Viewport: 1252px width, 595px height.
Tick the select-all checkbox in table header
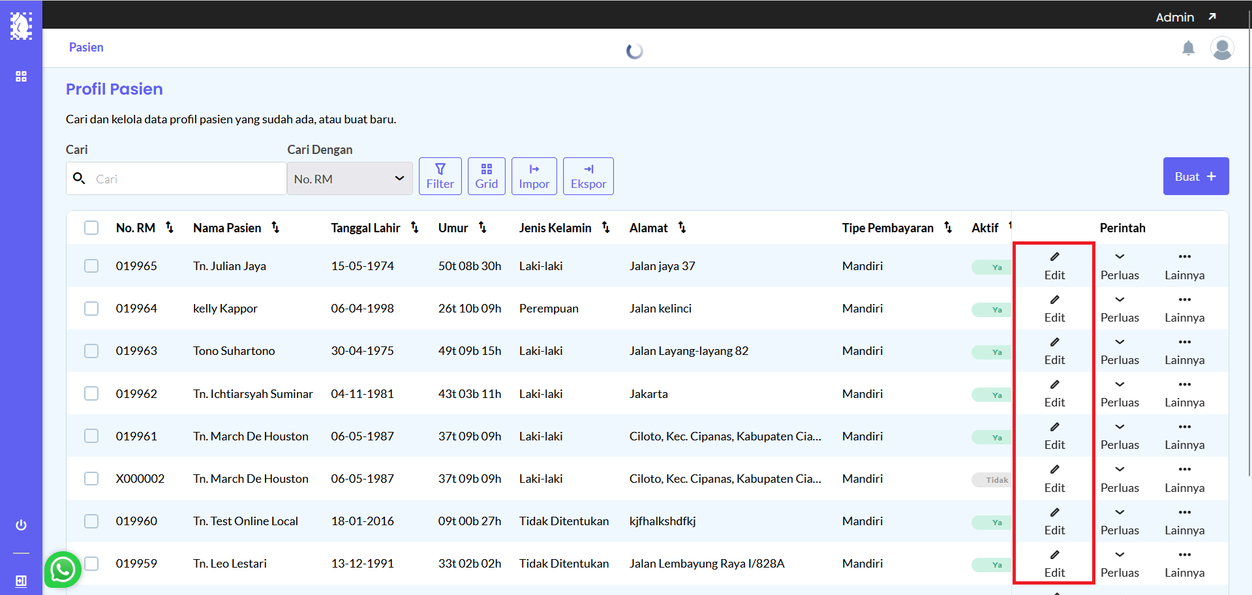(91, 228)
